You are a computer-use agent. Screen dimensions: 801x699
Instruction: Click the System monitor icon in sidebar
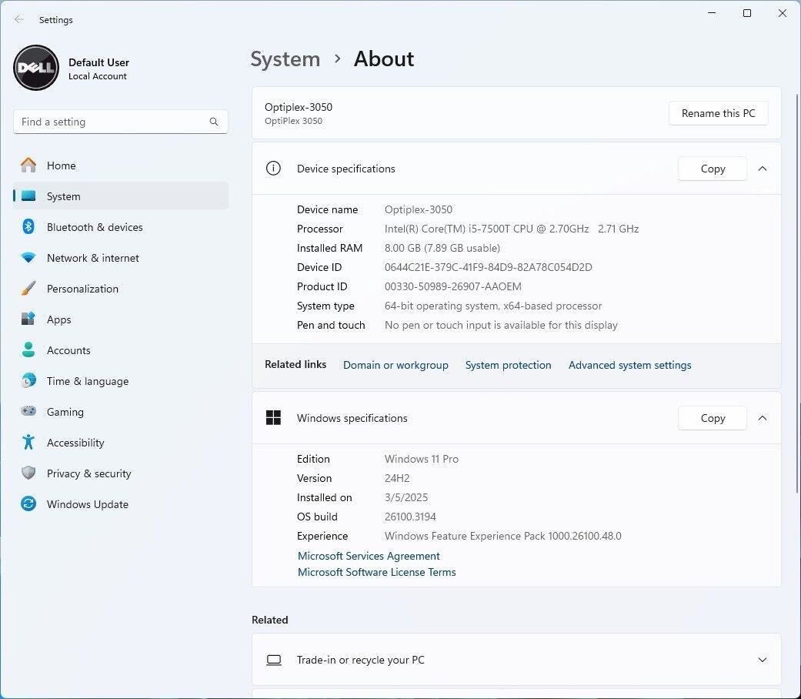(x=28, y=196)
